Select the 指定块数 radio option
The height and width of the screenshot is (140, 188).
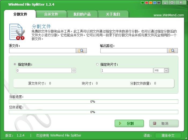[15, 64]
